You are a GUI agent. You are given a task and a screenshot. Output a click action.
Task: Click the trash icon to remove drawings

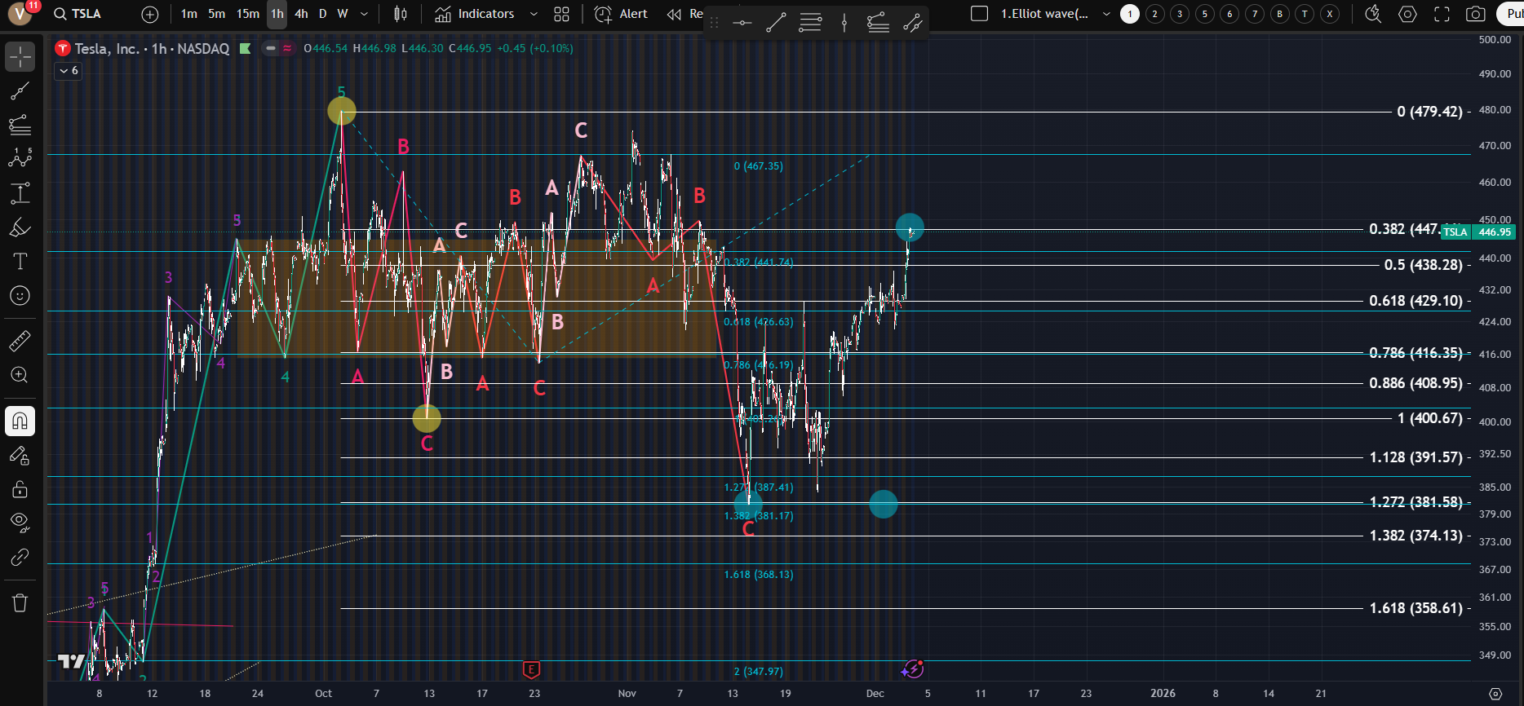click(20, 603)
